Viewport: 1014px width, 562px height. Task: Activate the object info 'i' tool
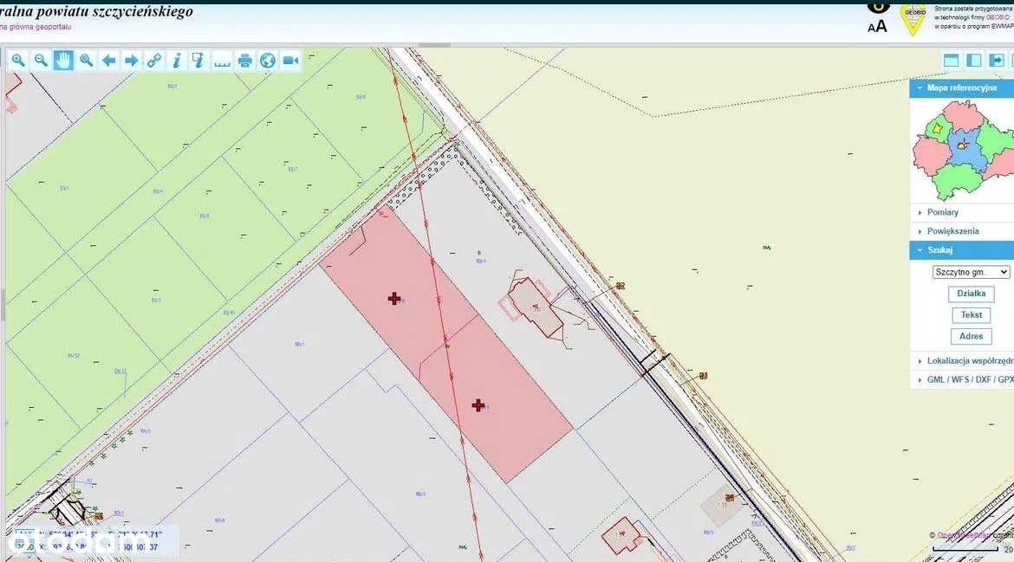pos(177,60)
